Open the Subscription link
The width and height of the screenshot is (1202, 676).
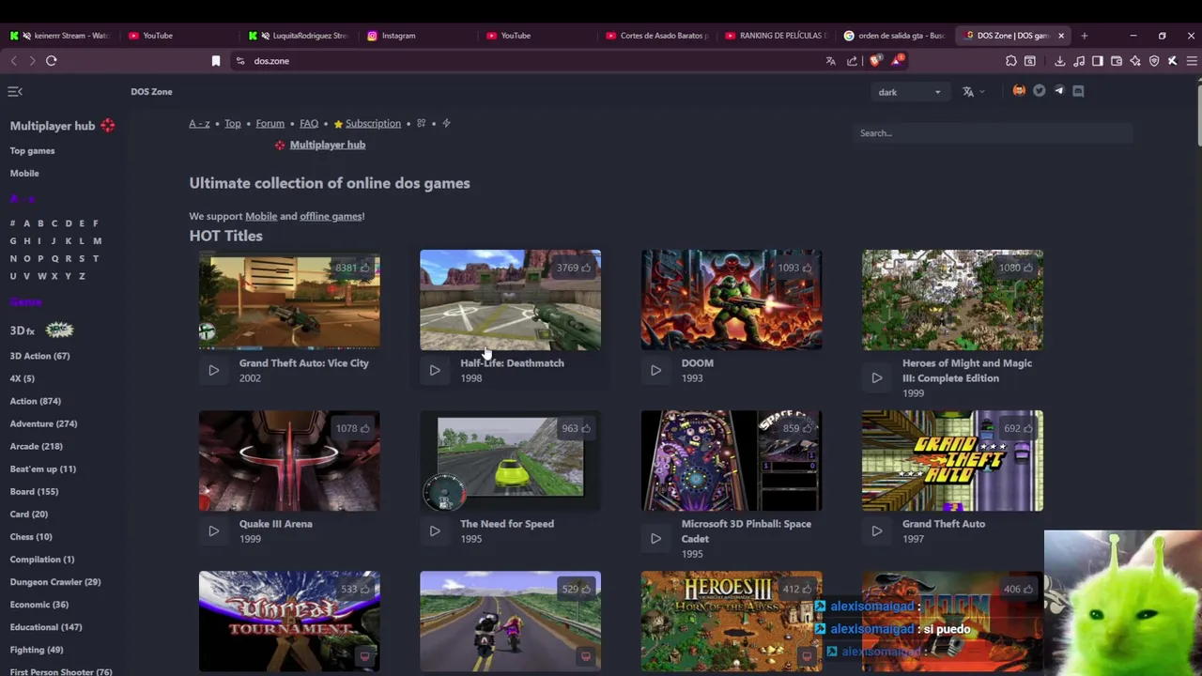[x=373, y=123]
